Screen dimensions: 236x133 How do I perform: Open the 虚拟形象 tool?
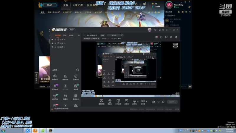[x=55, y=97]
